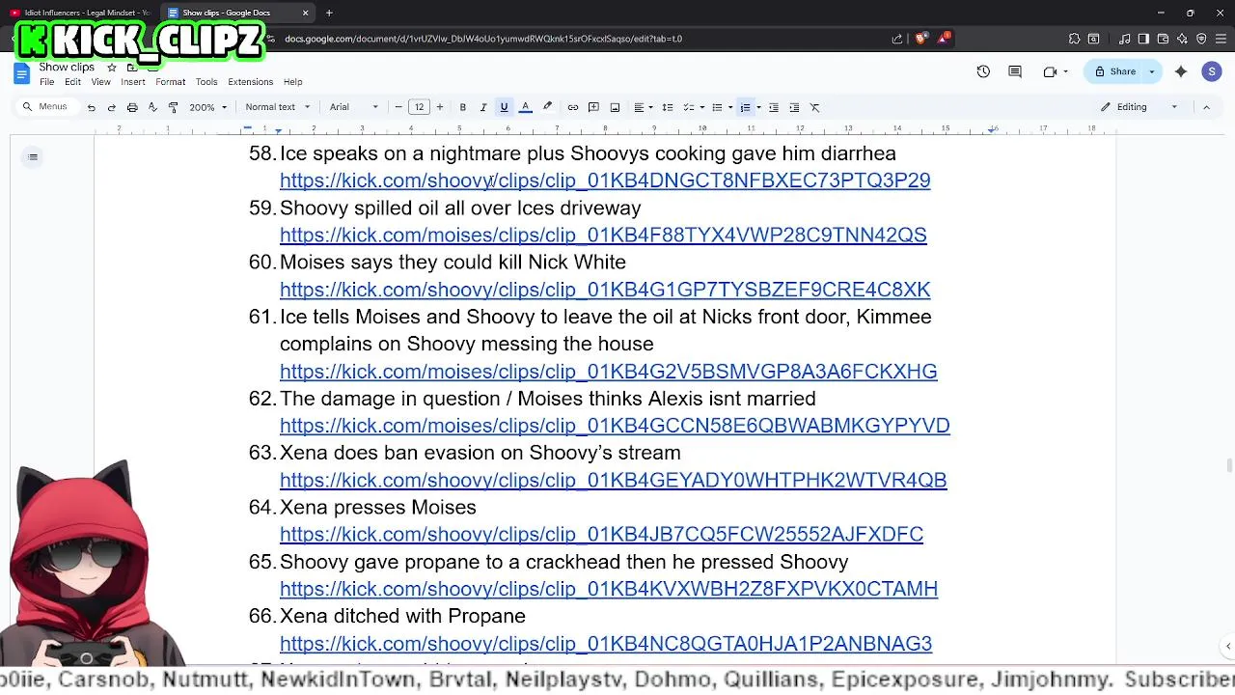The image size is (1235, 695).
Task: Show all comments icon
Action: coord(1015,71)
